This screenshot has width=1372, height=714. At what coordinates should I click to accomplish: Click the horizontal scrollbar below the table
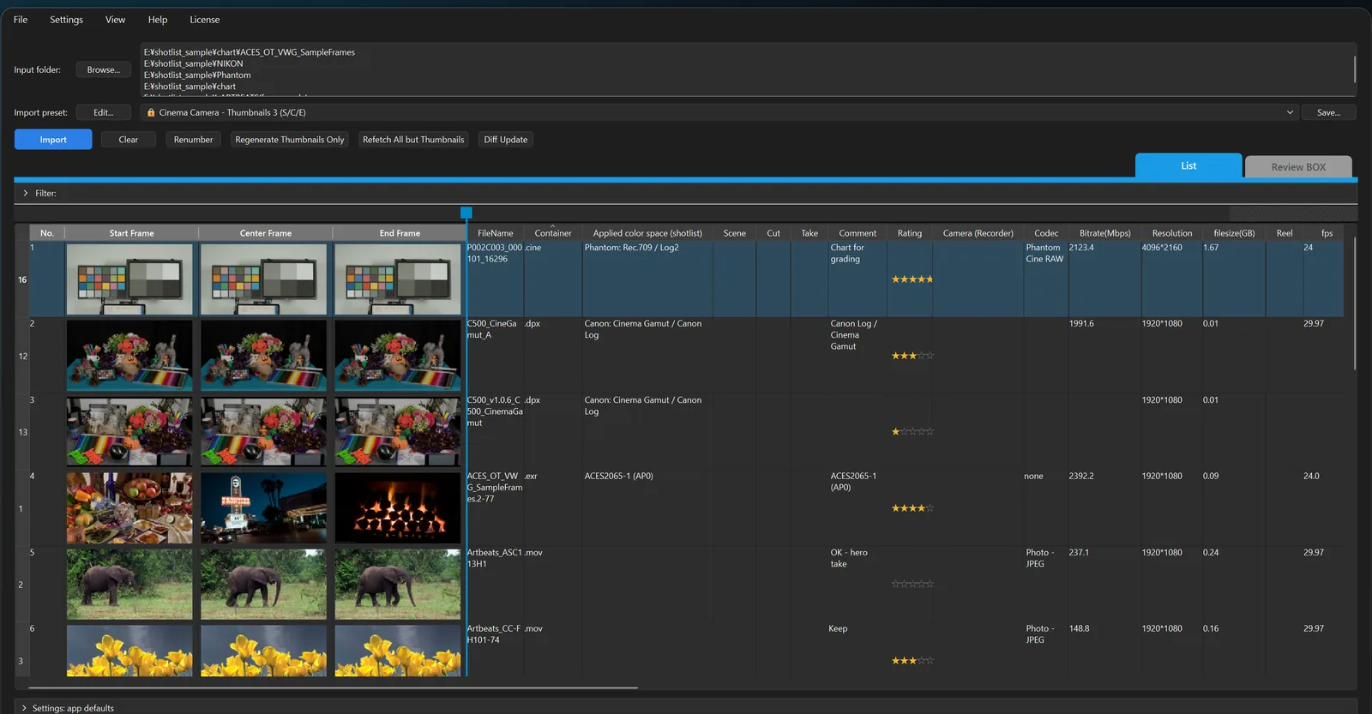tap(334, 687)
